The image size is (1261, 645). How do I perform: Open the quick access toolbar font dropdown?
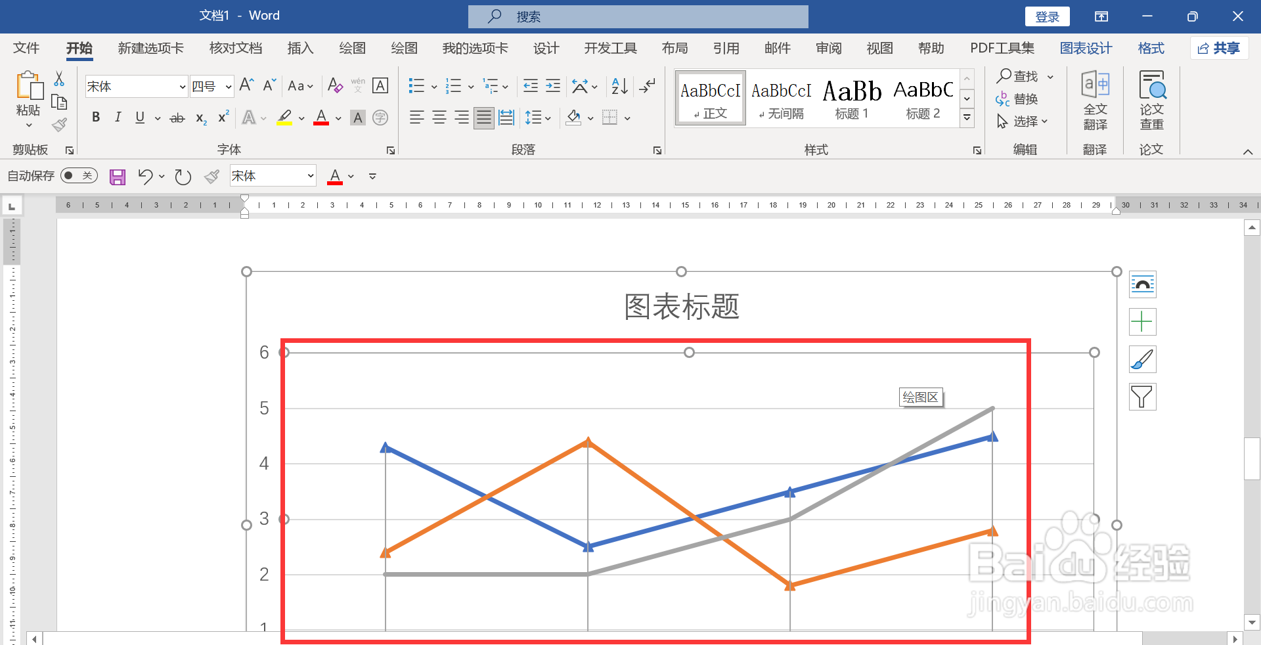pos(310,176)
